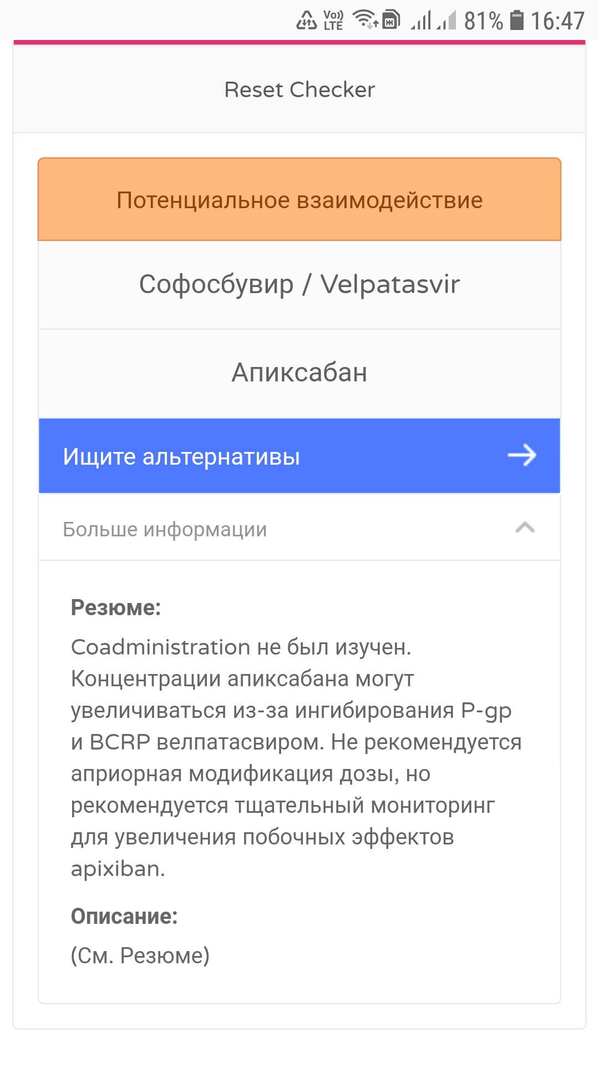Viewport: 599px width, 1066px height.
Task: Tap the first signal strength bars
Action: [x=421, y=21]
